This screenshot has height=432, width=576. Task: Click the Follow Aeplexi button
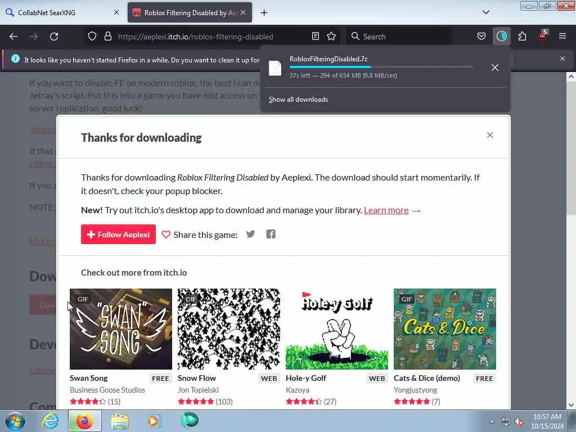click(x=118, y=235)
